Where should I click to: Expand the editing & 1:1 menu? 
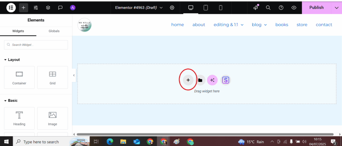pyautogui.click(x=228, y=25)
